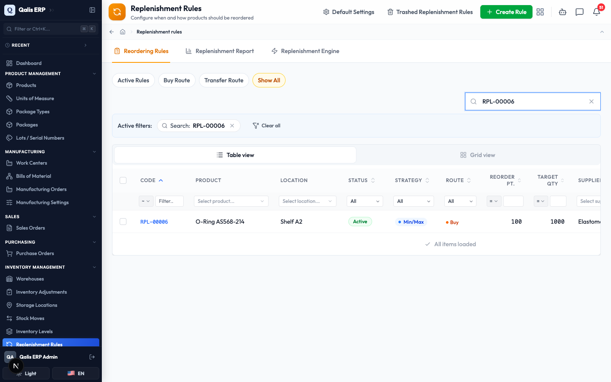Image resolution: width=611 pixels, height=382 pixels.
Task: Clear the RPL-00006 search box text
Action: pos(591,101)
